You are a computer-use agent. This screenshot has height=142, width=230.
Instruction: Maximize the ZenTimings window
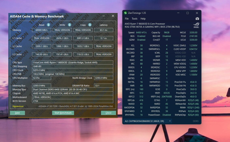[x=187, y=13]
